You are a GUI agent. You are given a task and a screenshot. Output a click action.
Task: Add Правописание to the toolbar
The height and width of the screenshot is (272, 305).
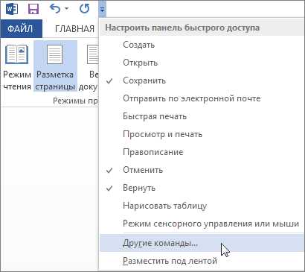point(202,152)
